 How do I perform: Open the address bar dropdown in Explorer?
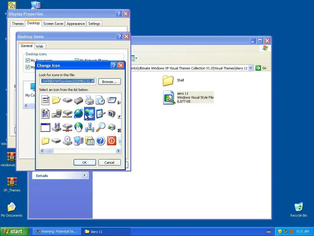click(251, 68)
